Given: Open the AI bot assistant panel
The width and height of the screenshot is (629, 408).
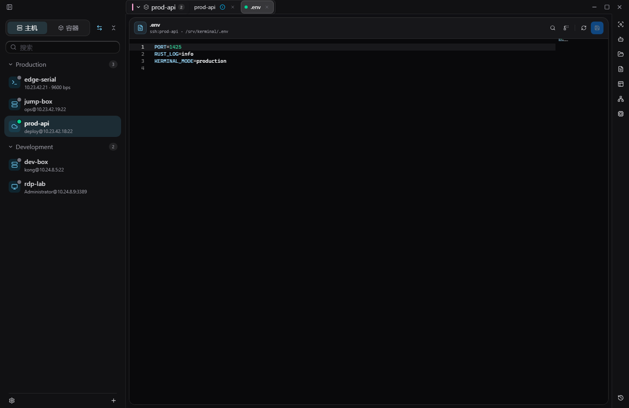Looking at the screenshot, I should [x=621, y=39].
